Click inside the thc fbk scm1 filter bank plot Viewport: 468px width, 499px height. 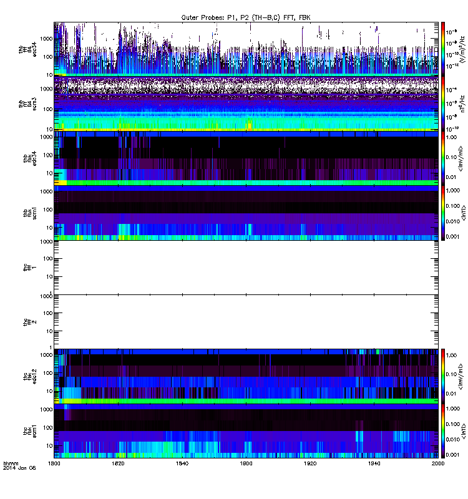pos(246,430)
